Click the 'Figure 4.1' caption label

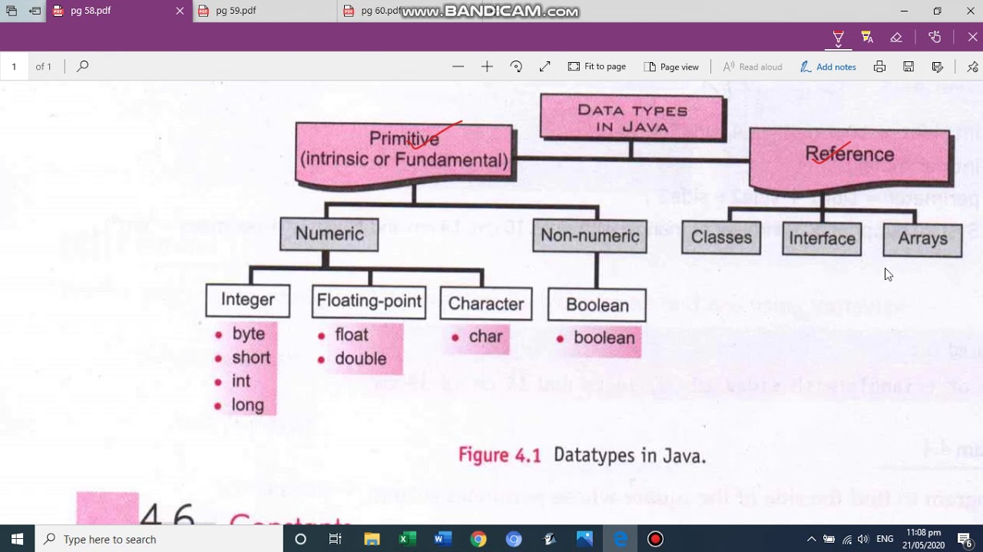[499, 455]
